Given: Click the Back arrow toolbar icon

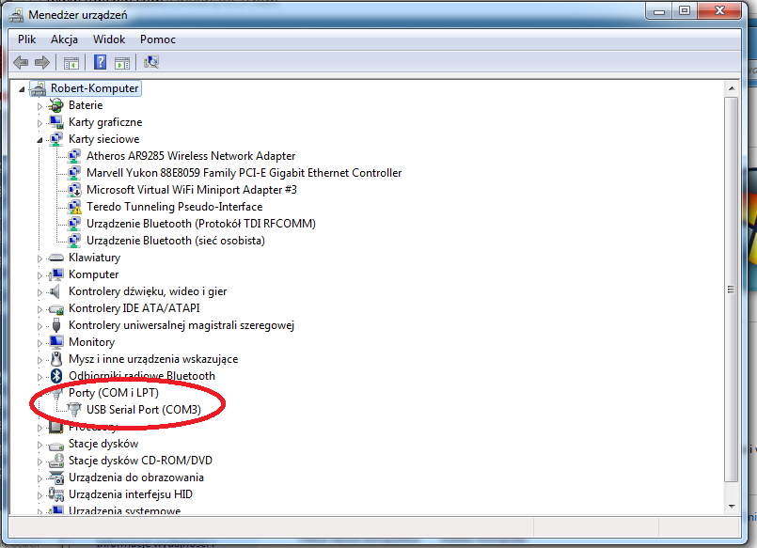Looking at the screenshot, I should 21,63.
